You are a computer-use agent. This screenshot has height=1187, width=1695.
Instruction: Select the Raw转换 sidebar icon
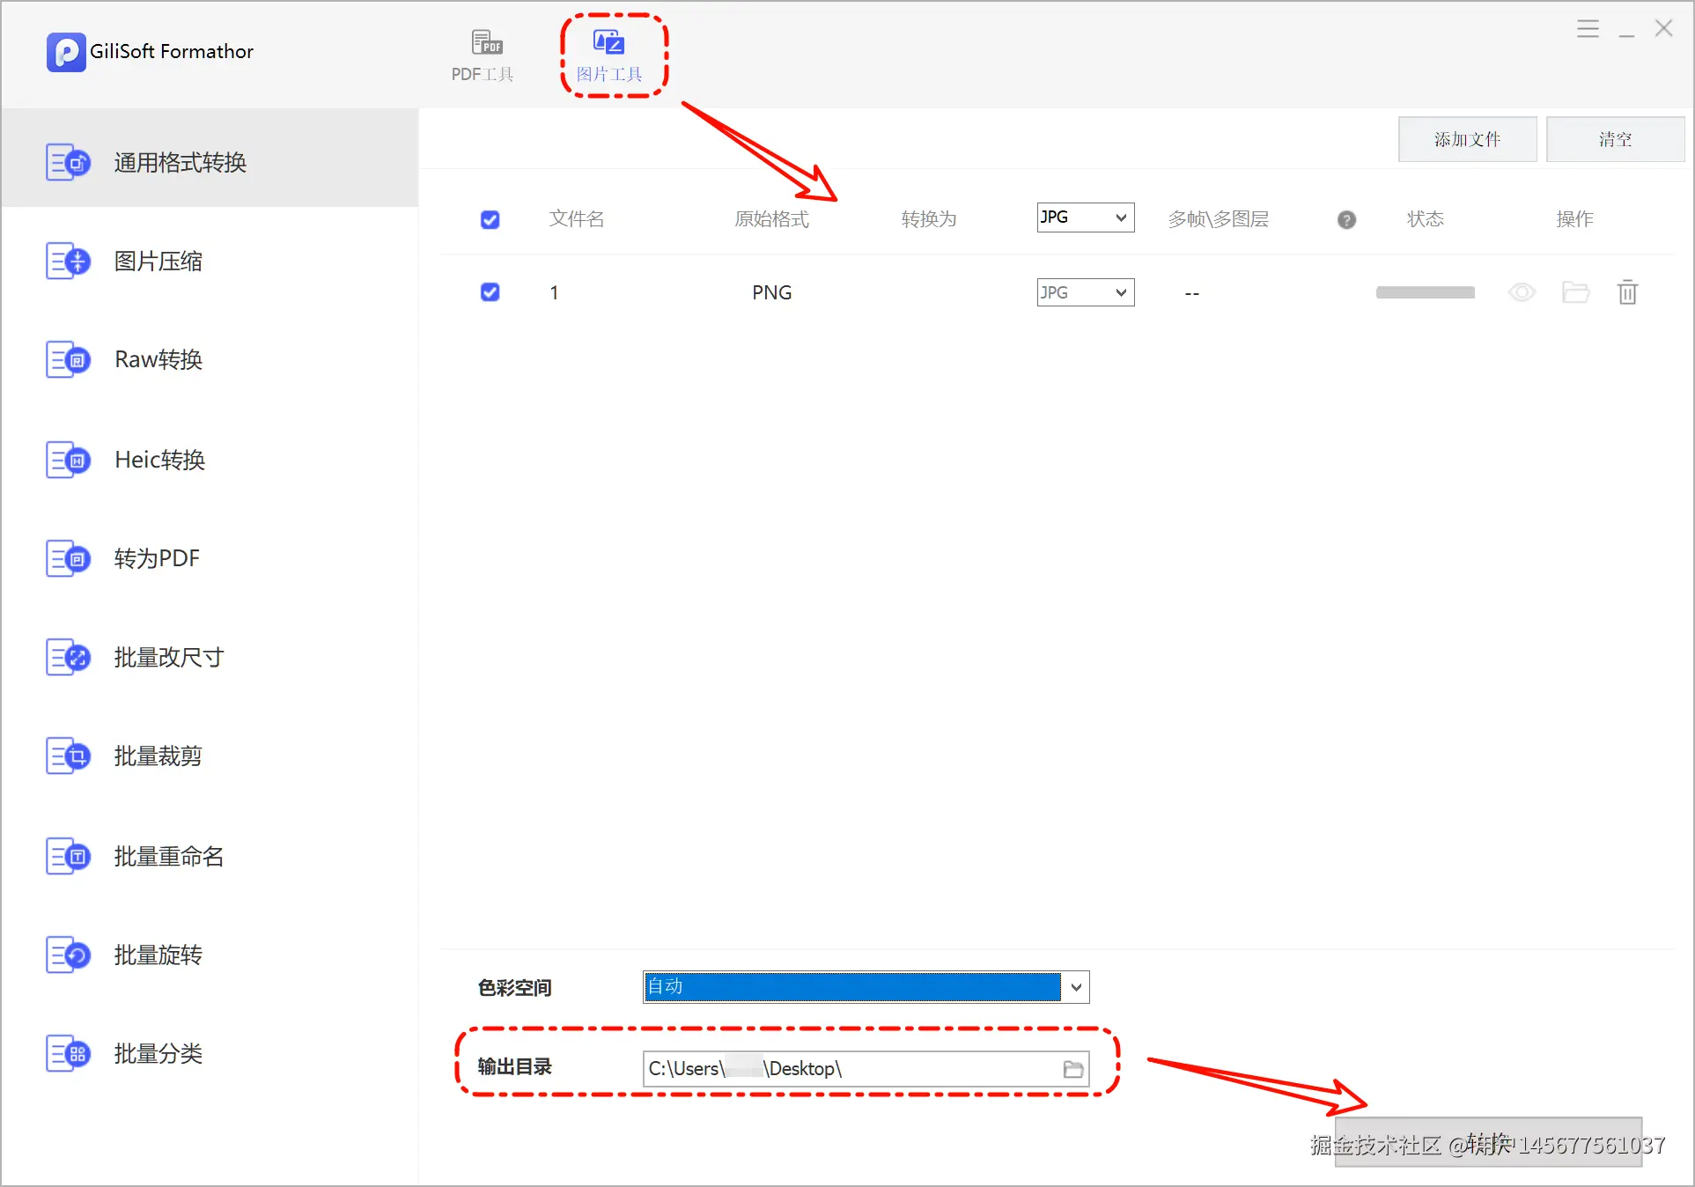click(68, 360)
